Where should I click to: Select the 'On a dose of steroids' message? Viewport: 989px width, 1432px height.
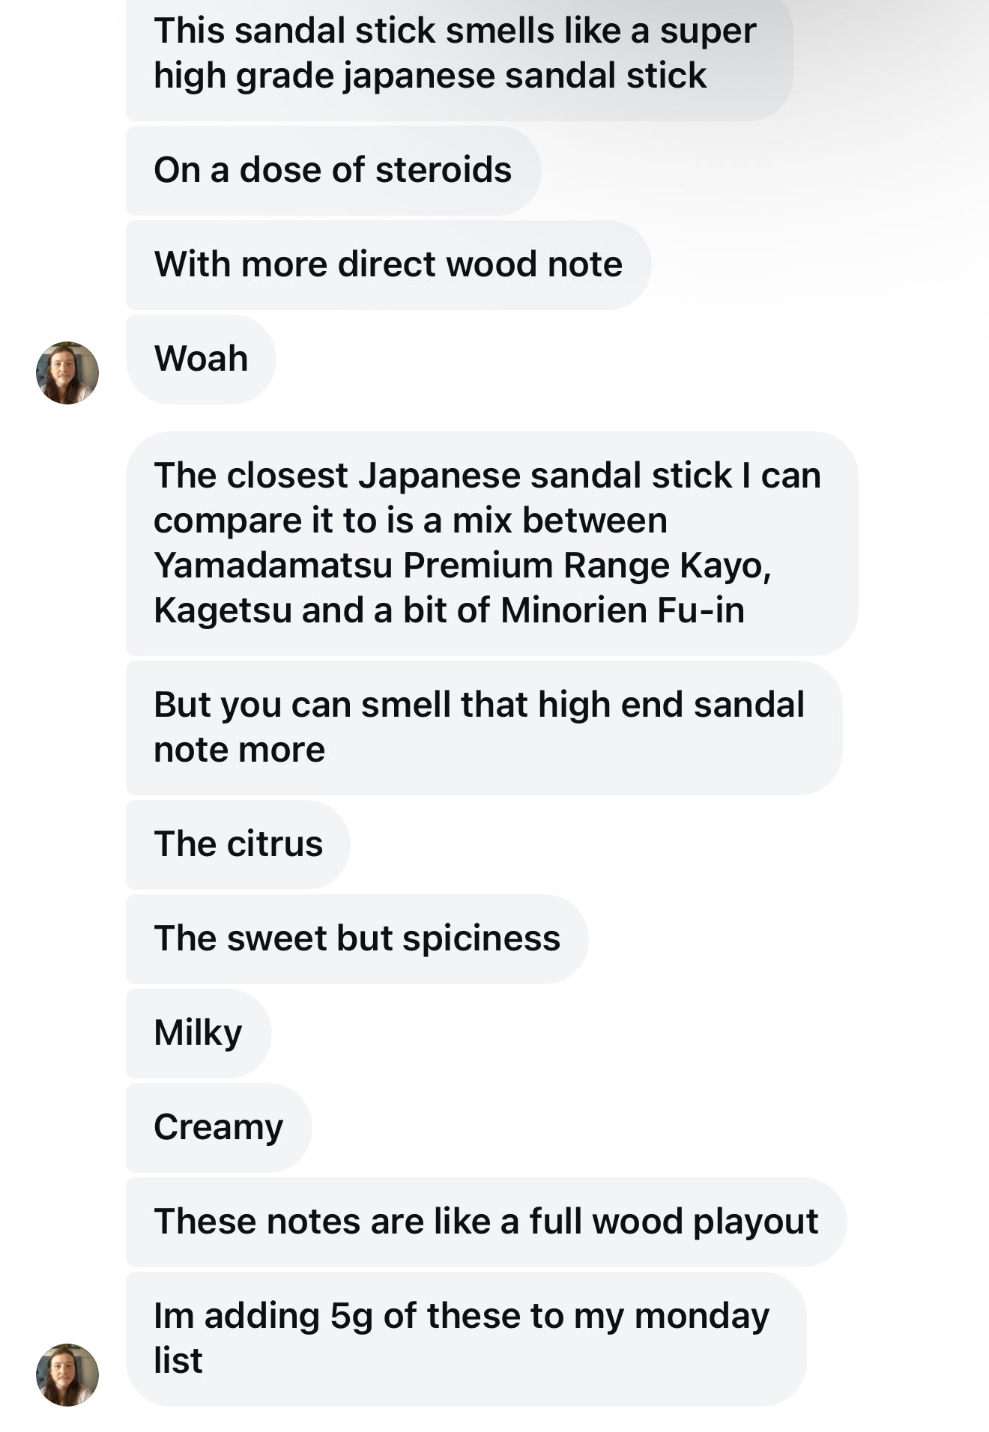(x=333, y=169)
